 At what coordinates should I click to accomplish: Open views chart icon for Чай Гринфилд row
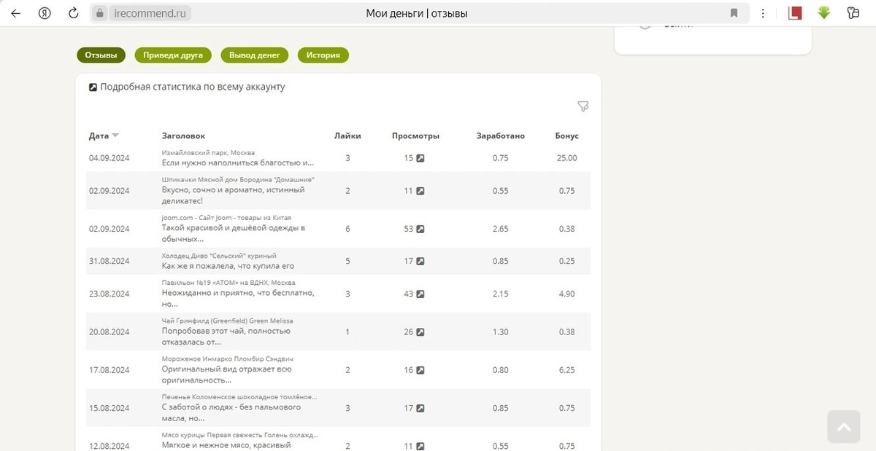[420, 332]
